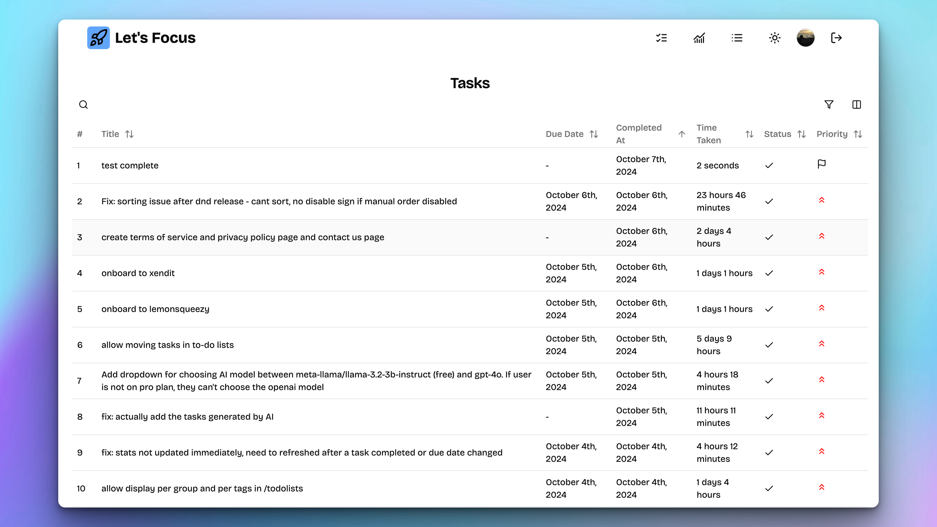Click the rocket logo icon

[98, 38]
